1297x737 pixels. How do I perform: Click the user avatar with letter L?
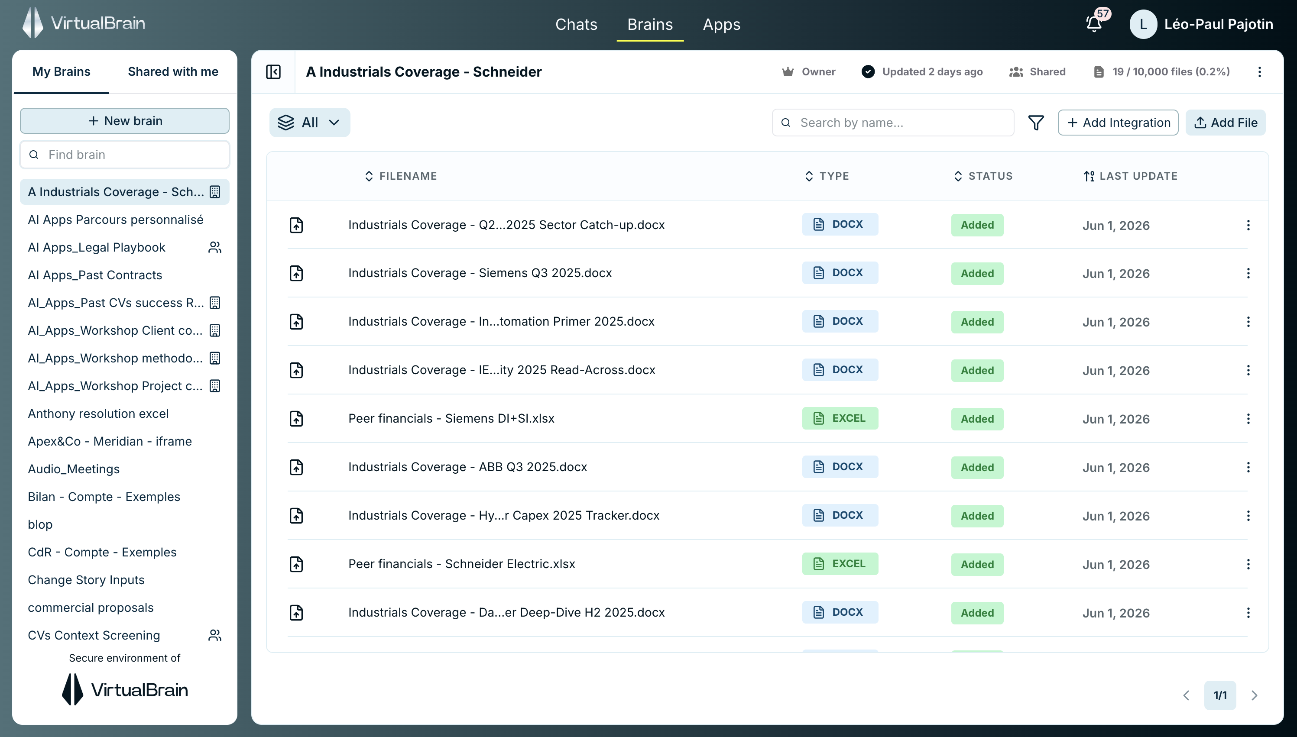[1143, 24]
